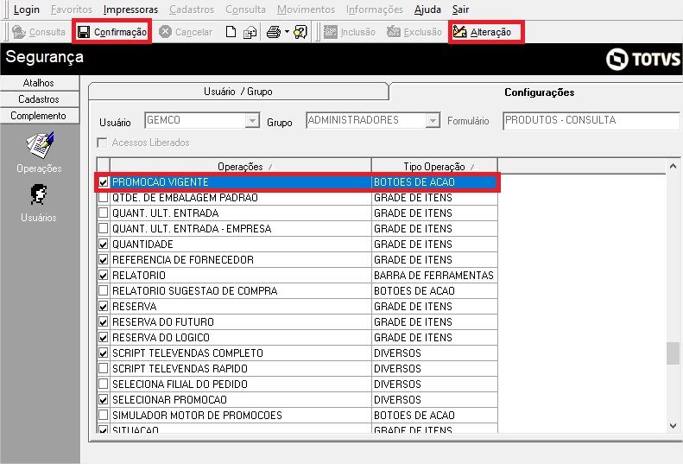This screenshot has height=464, width=683.
Task: Click the help question mark icon
Action: pyautogui.click(x=300, y=32)
